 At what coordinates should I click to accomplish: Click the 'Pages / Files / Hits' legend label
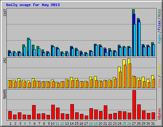click(159, 26)
